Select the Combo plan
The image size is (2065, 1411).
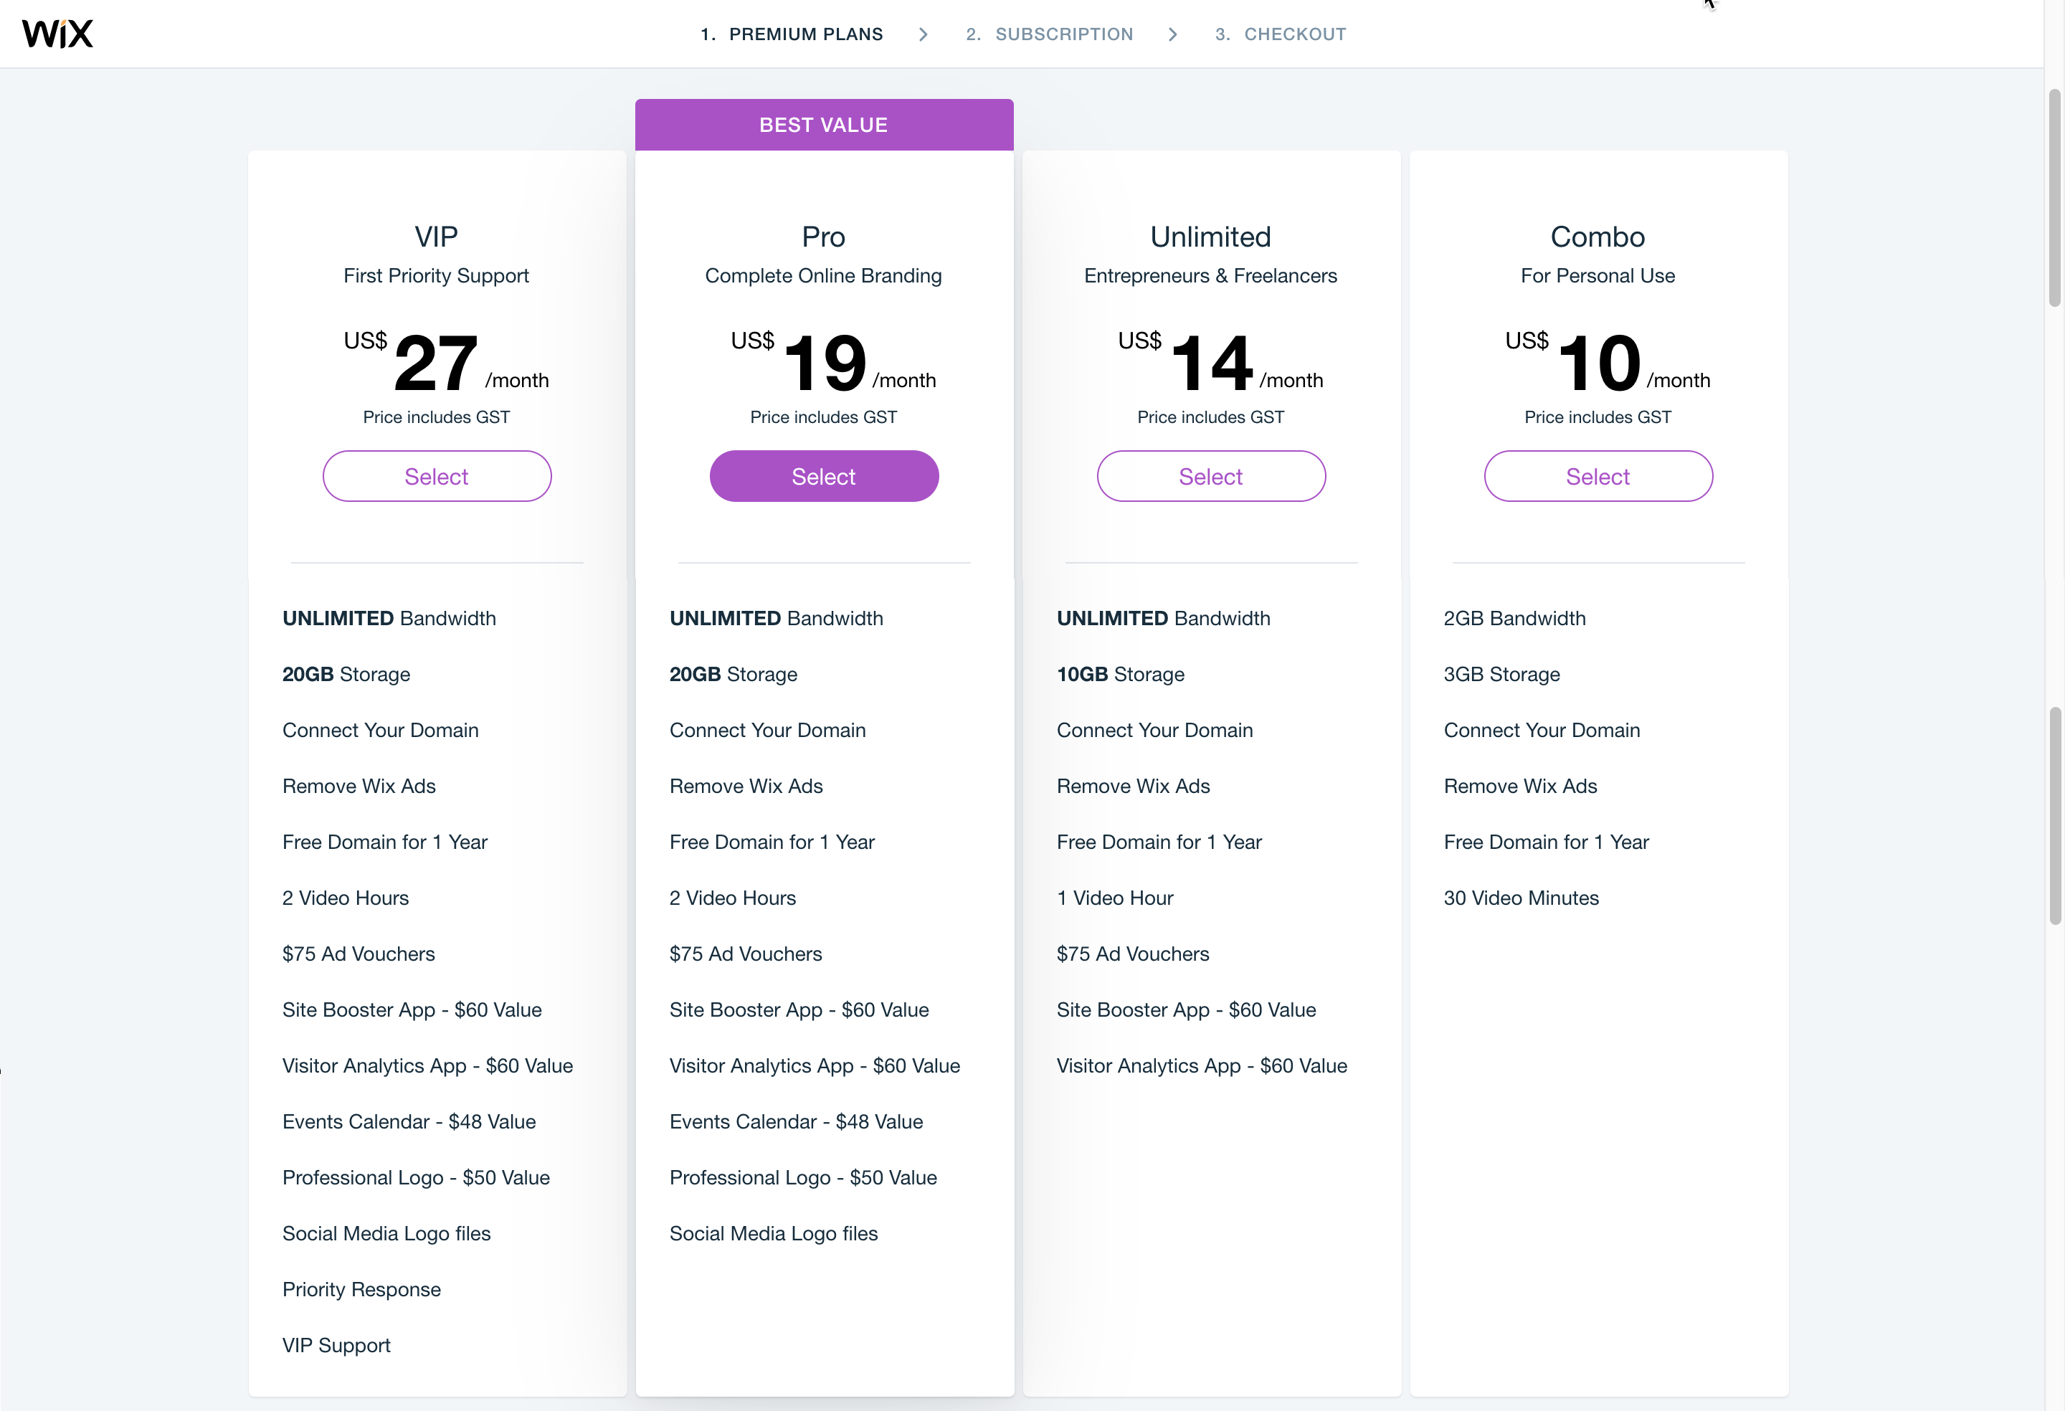click(1598, 476)
